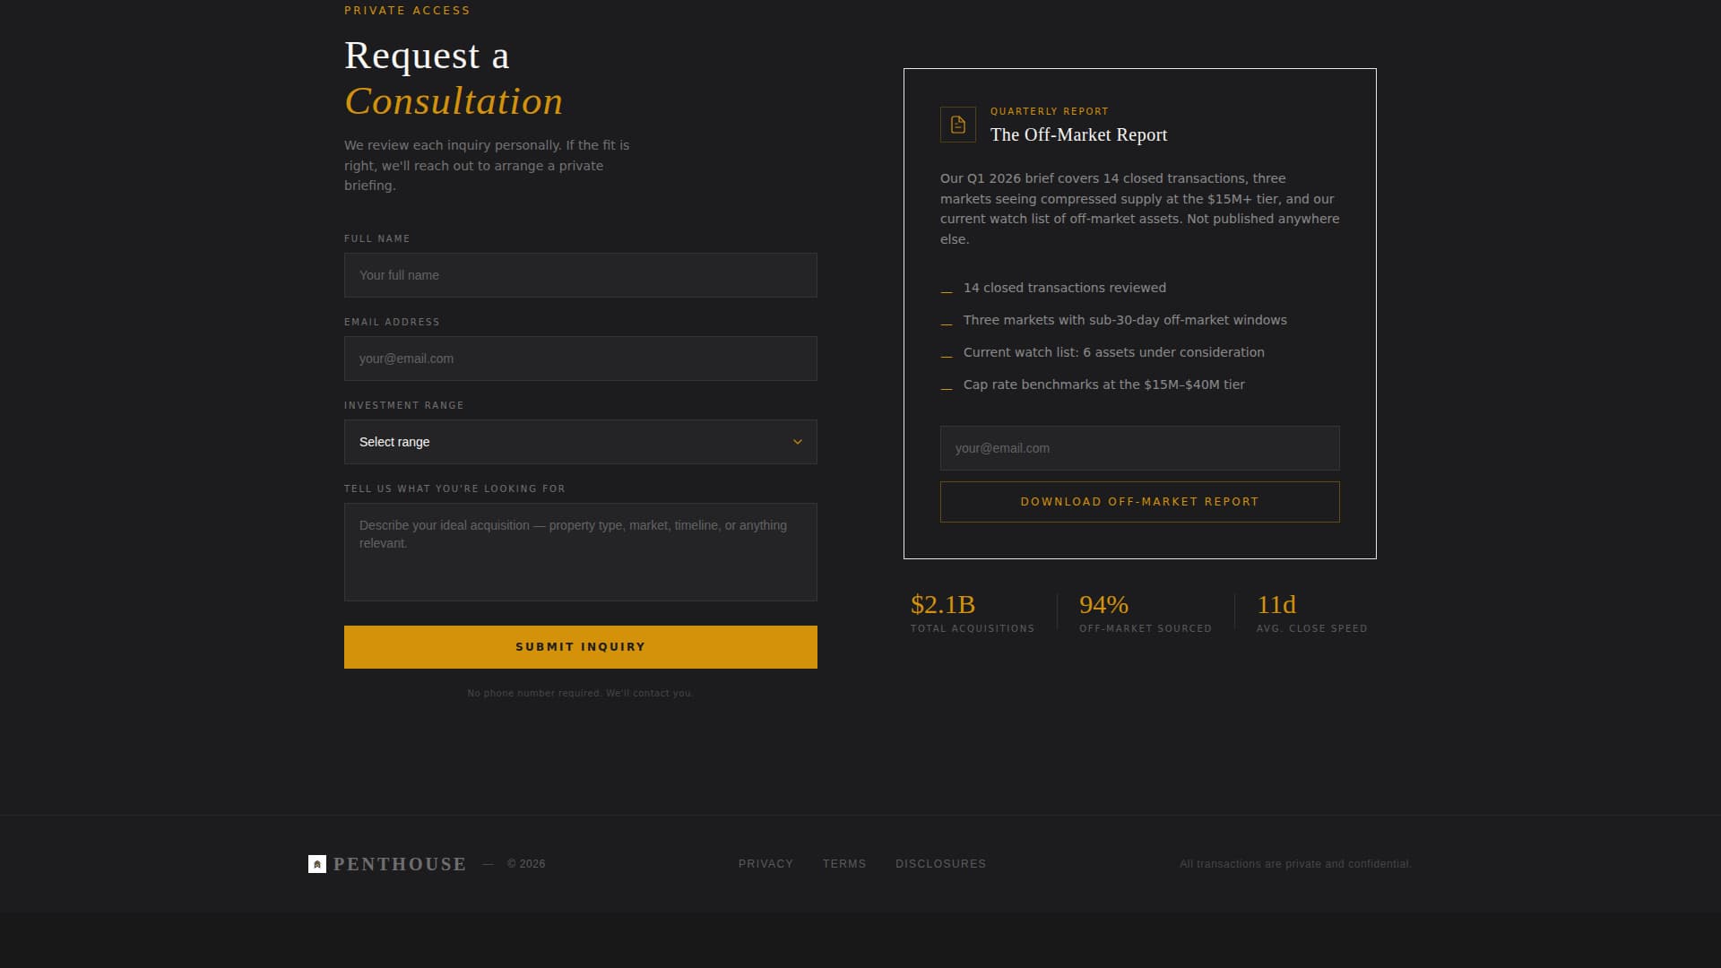Click the $2.1B total acquisitions stat

[x=942, y=605]
